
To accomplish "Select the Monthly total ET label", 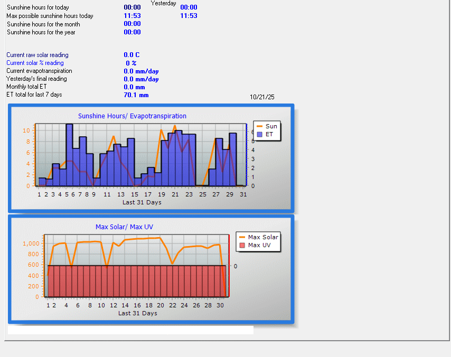I will [x=26, y=87].
